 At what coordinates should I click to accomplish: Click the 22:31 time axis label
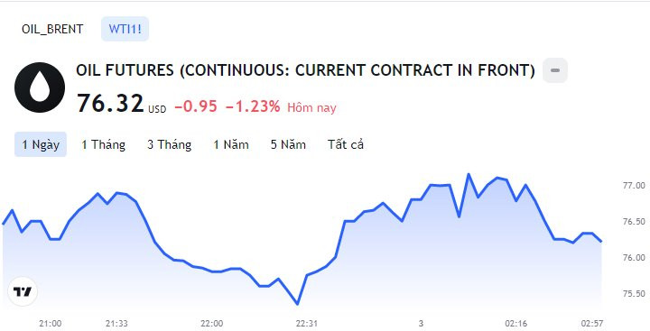(x=307, y=324)
